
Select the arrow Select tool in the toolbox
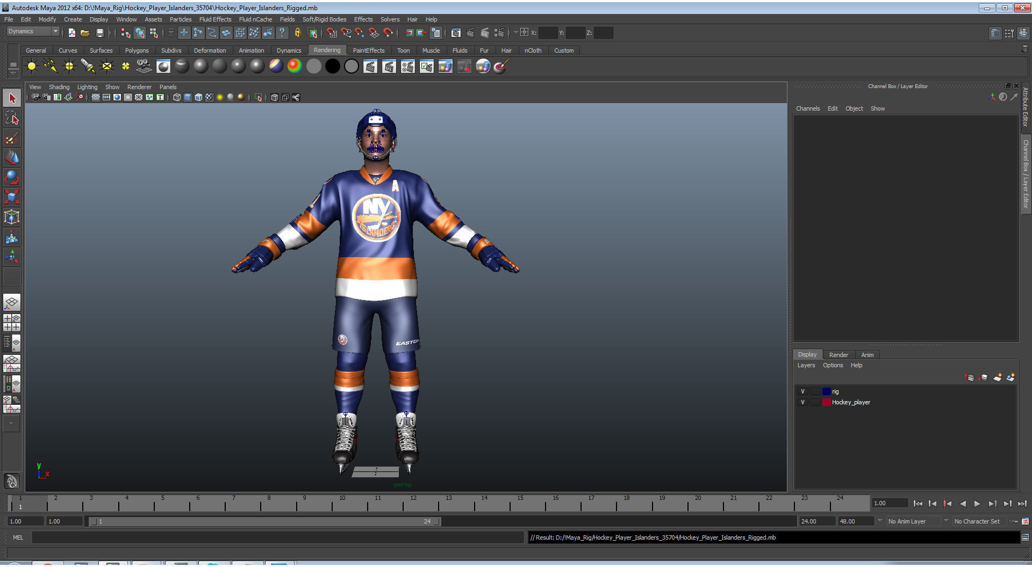(12, 98)
